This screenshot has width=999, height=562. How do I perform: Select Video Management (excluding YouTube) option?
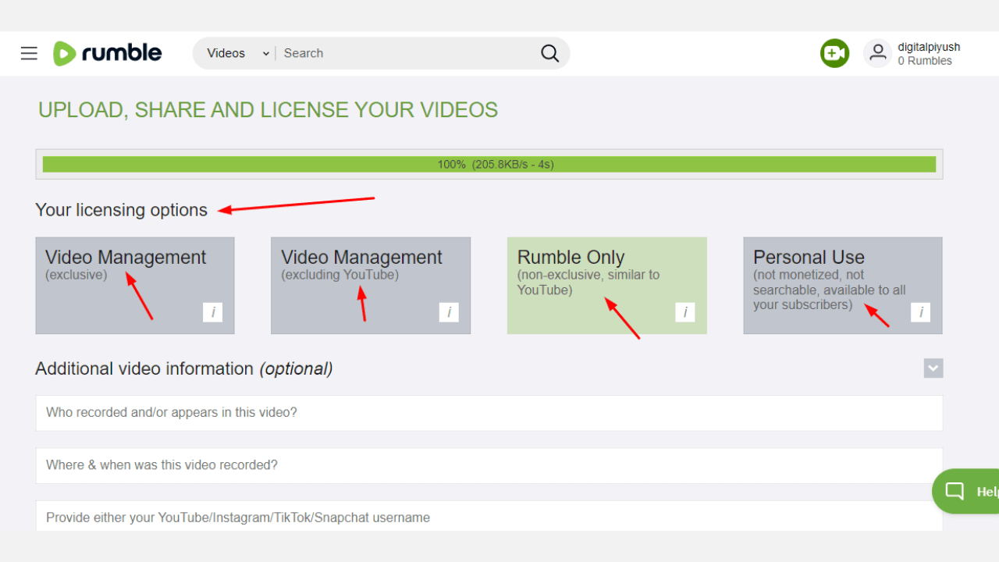click(x=371, y=286)
